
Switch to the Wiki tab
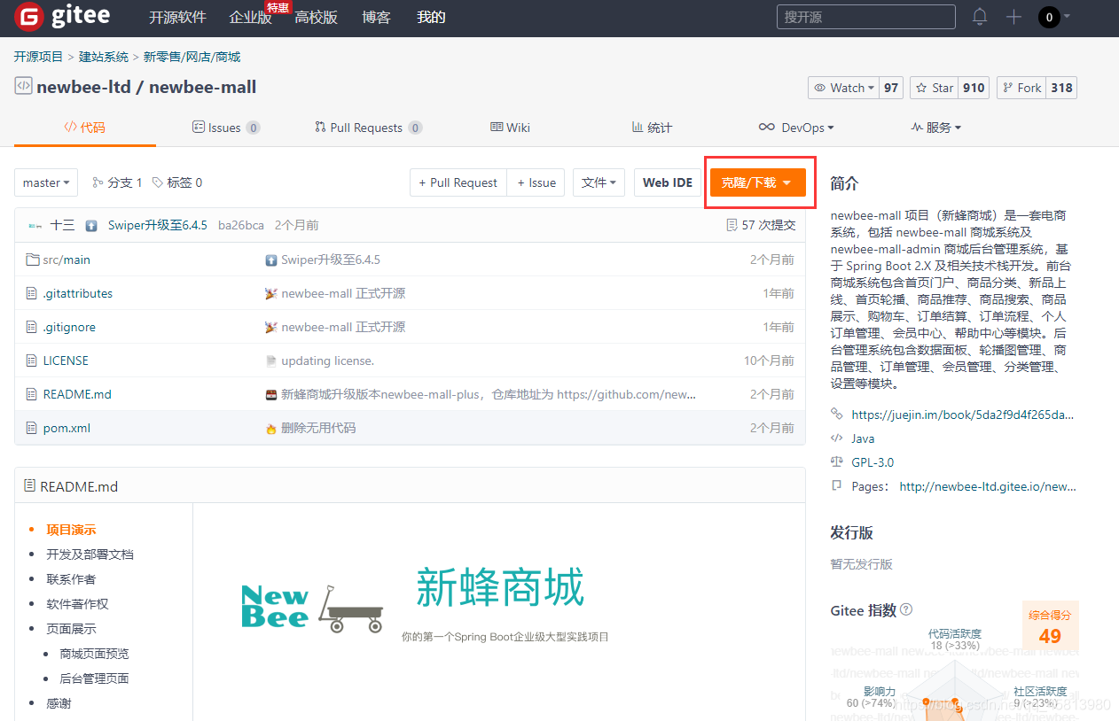510,127
